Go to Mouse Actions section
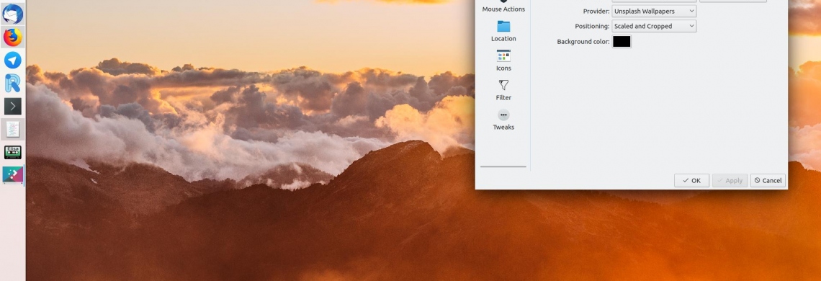This screenshot has width=821, height=281. (x=503, y=6)
